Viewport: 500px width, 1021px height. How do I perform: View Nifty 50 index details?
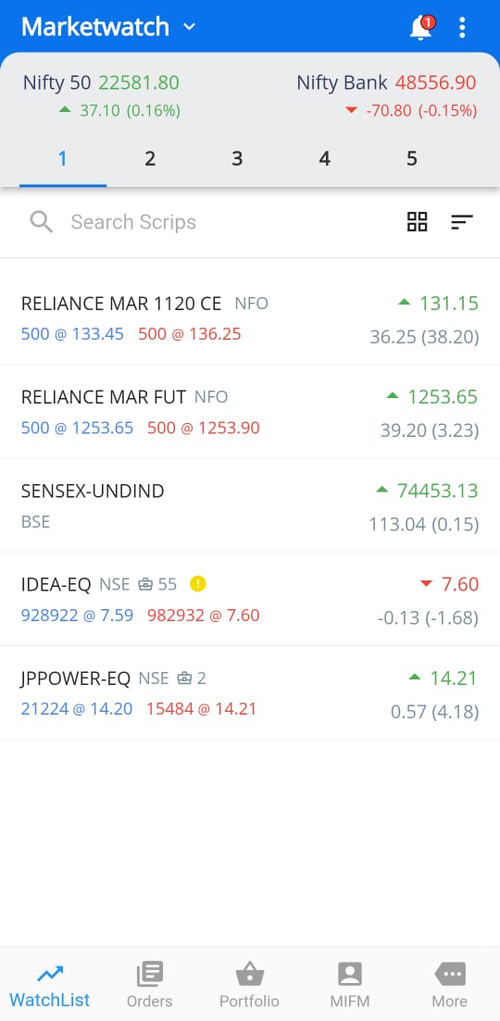point(102,96)
